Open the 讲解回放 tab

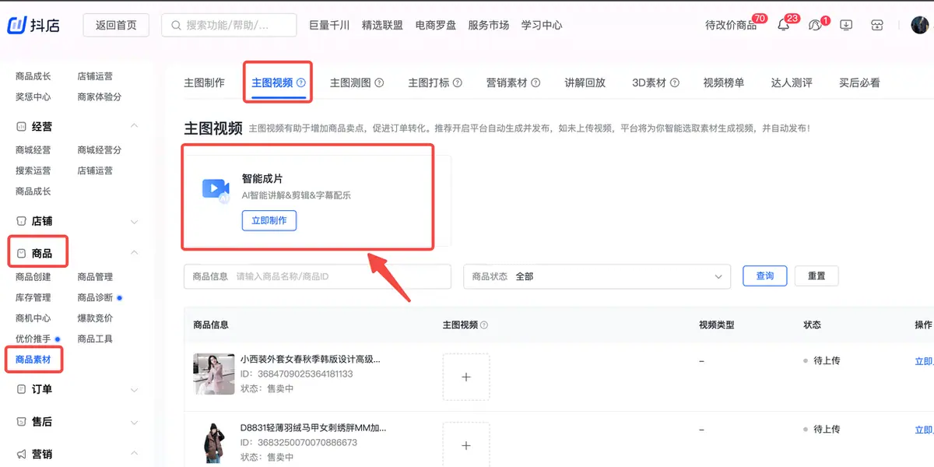(585, 83)
